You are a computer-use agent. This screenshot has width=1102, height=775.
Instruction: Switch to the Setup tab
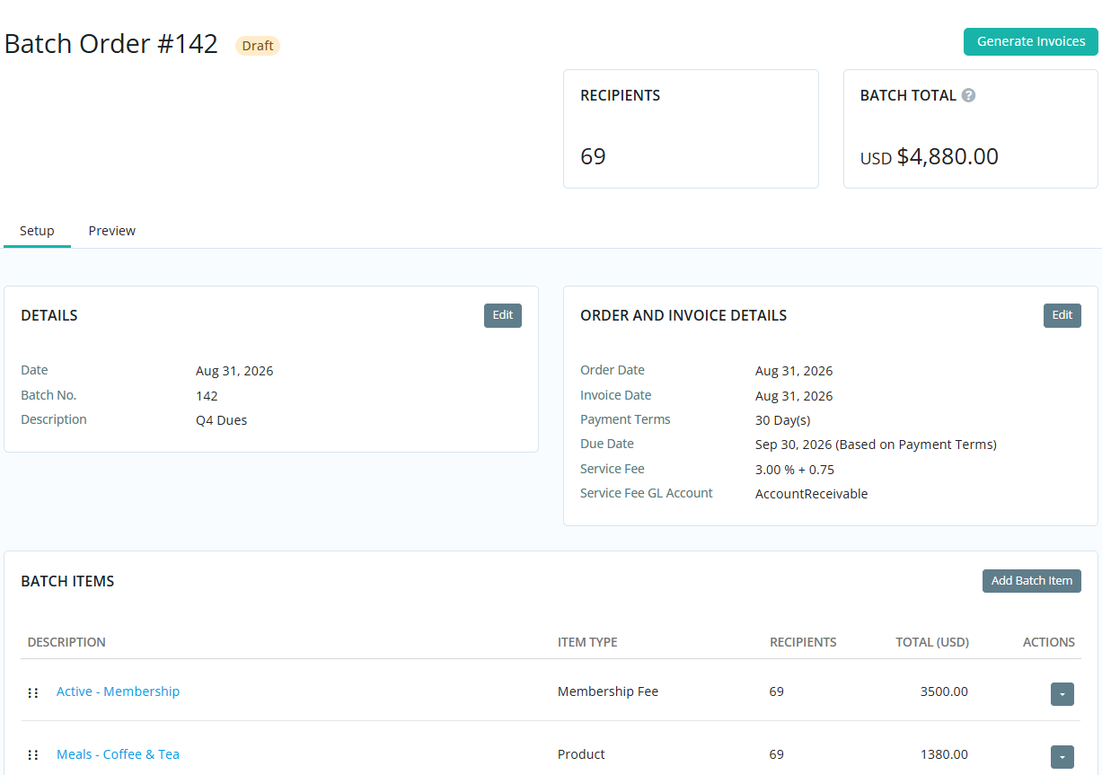click(x=37, y=231)
